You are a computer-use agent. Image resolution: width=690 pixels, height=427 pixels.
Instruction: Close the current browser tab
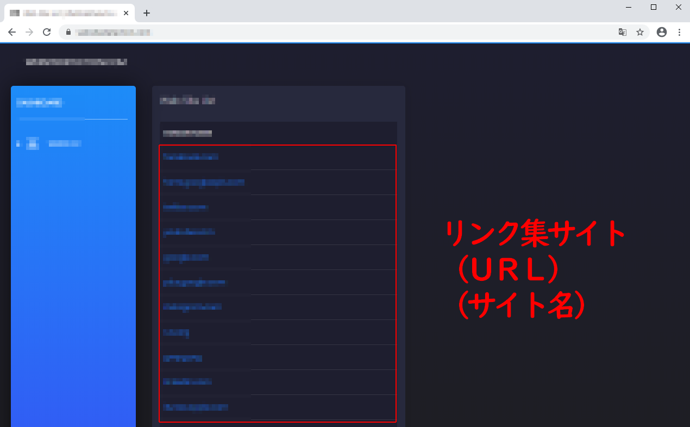pyautogui.click(x=126, y=13)
